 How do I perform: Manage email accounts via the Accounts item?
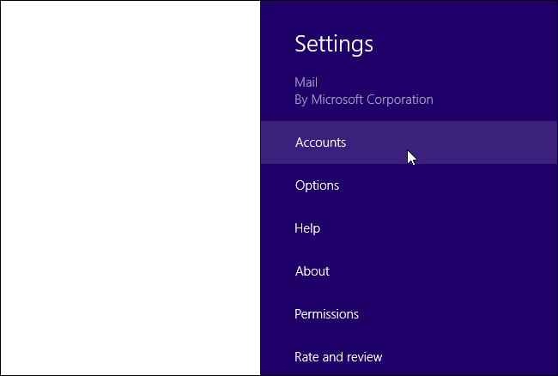320,143
